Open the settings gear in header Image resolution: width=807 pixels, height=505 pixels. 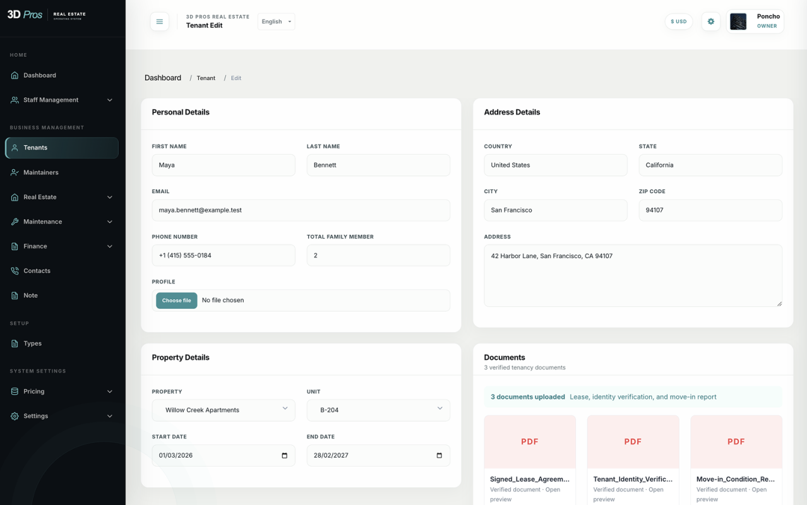click(710, 21)
